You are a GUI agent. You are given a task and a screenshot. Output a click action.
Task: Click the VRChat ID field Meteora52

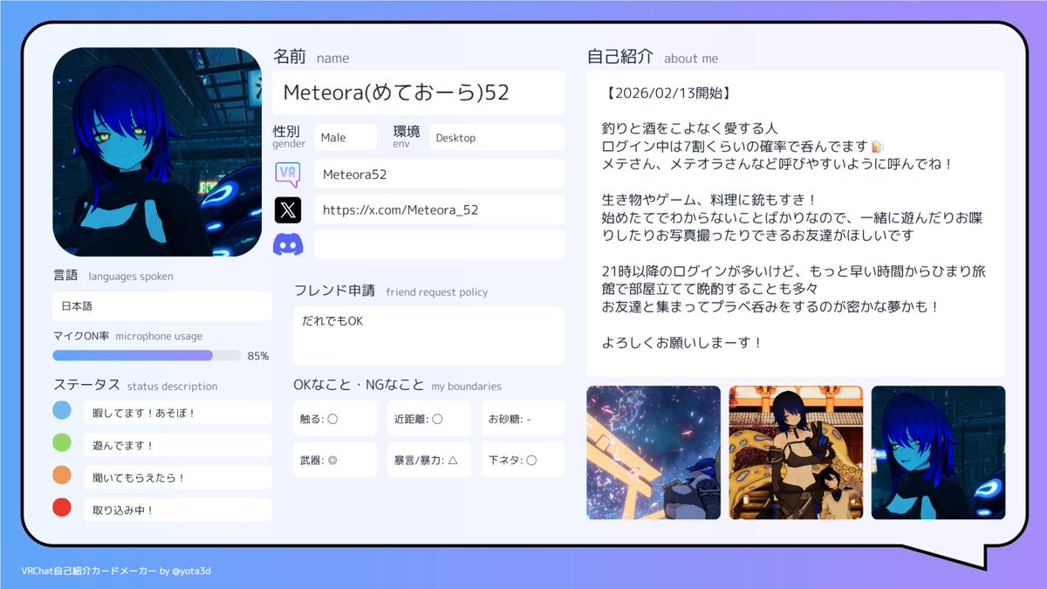(x=440, y=174)
